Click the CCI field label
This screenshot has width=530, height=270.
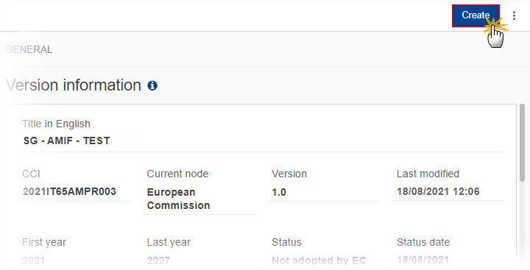(x=31, y=174)
